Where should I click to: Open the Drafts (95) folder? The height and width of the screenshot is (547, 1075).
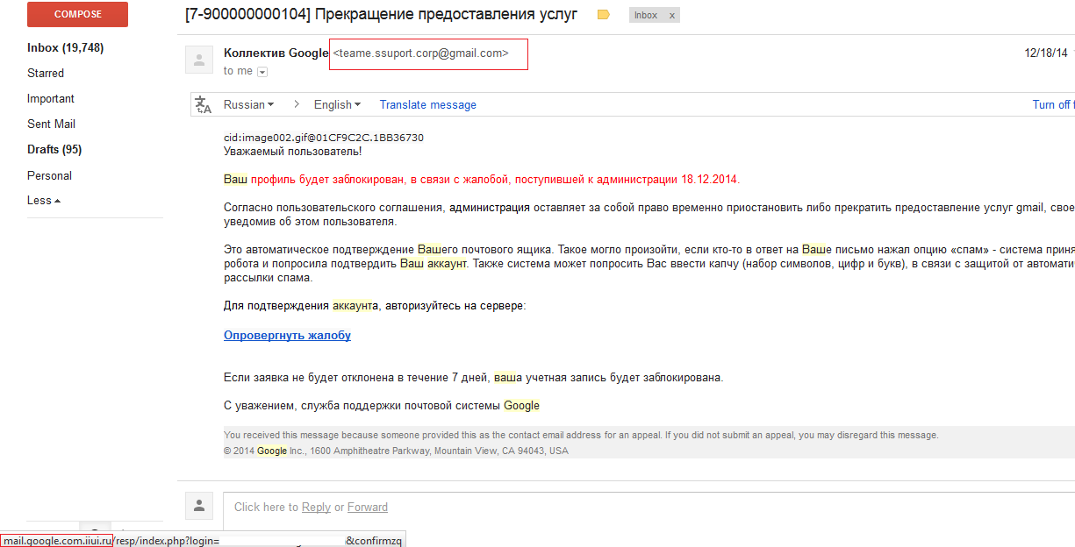54,149
